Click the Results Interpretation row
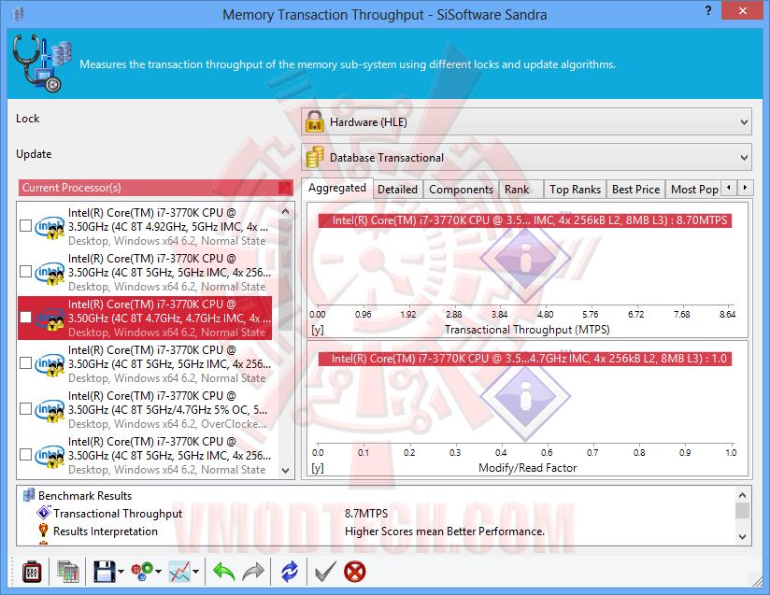Viewport: 770px width, 595px height. tap(377, 531)
